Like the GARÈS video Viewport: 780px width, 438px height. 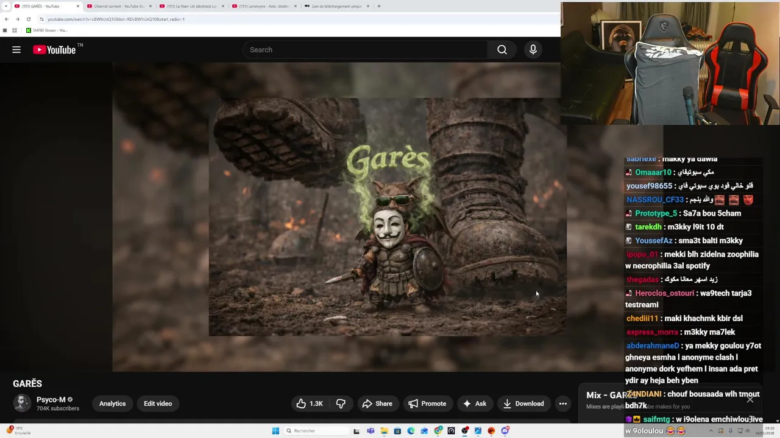(x=310, y=403)
